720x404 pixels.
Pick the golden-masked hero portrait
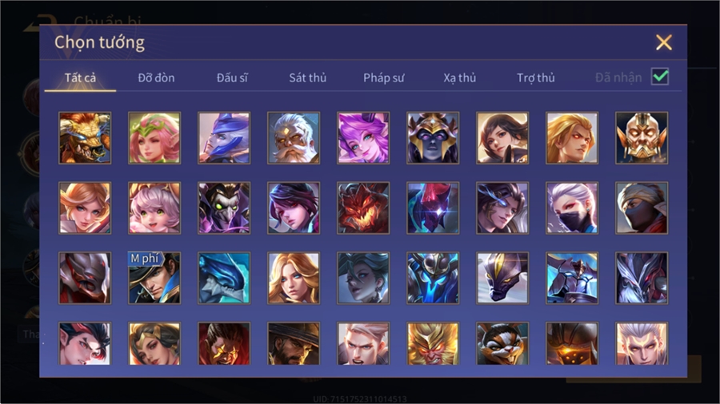[x=642, y=138]
